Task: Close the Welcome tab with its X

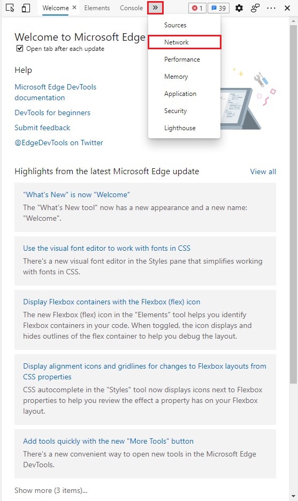Action: pyautogui.click(x=74, y=8)
